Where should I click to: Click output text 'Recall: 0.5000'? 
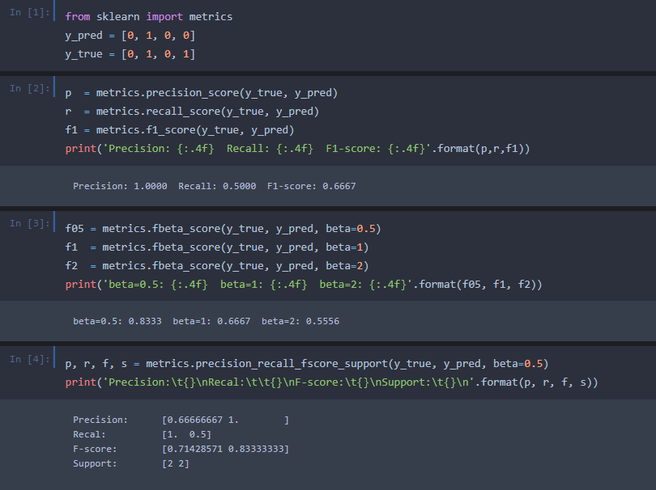[217, 186]
